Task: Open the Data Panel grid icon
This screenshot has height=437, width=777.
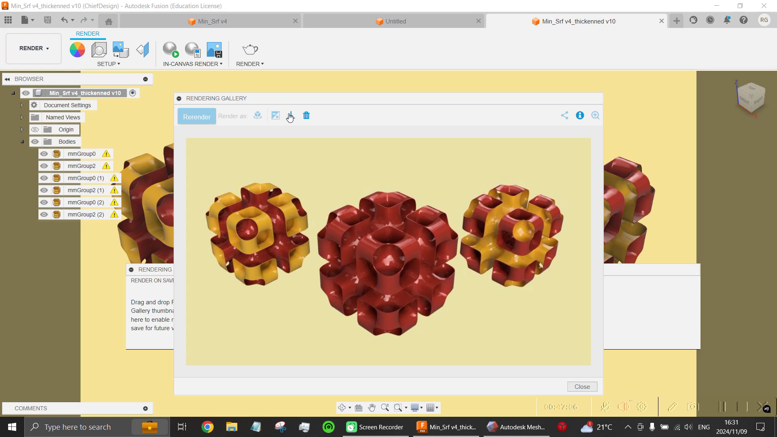Action: pyautogui.click(x=8, y=20)
